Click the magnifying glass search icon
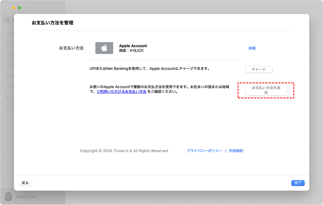The width and height of the screenshot is (323, 205). (x=8, y=19)
